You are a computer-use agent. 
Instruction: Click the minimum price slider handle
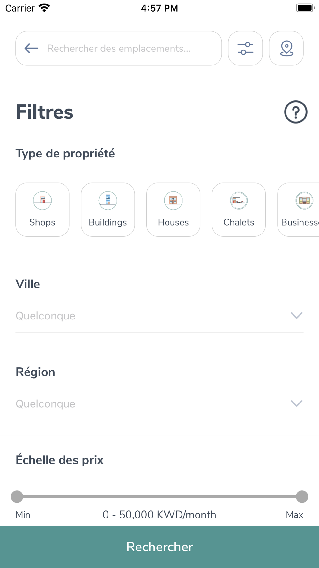click(17, 496)
